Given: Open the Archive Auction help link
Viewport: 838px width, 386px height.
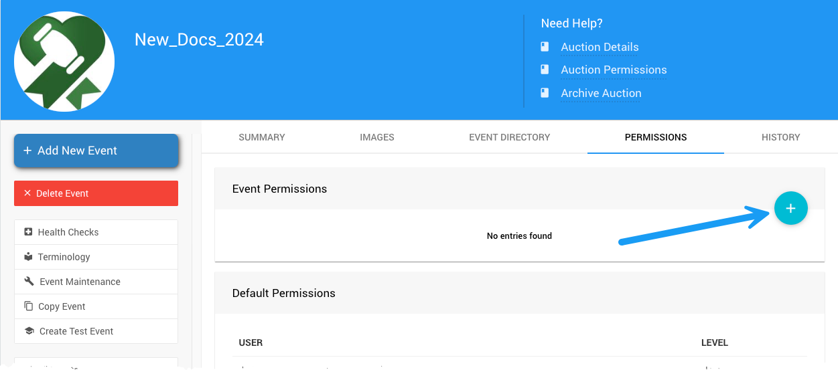Looking at the screenshot, I should coord(601,93).
